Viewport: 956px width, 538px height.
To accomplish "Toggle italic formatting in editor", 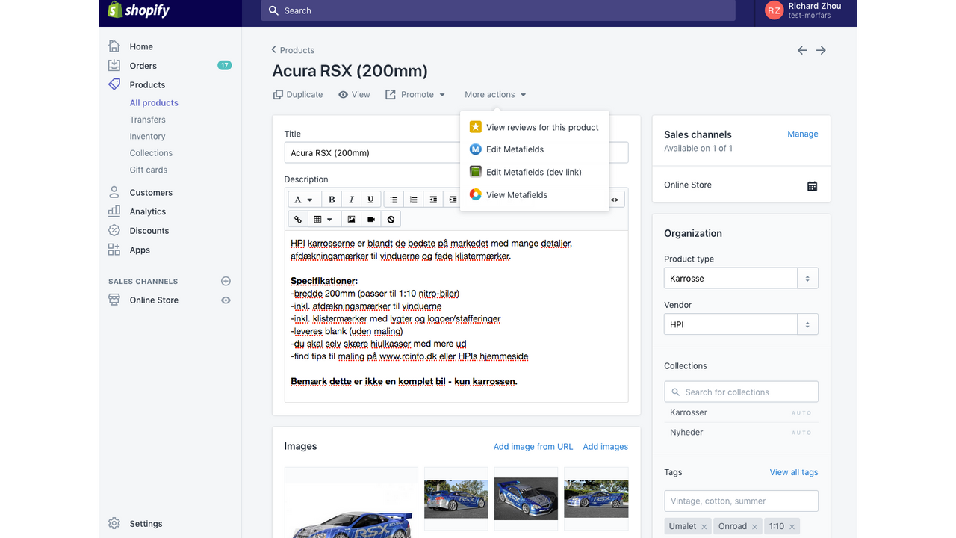I will click(351, 200).
